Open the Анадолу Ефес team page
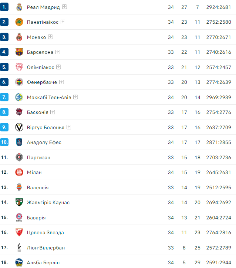The width and height of the screenshot is (236, 268). coord(44,143)
